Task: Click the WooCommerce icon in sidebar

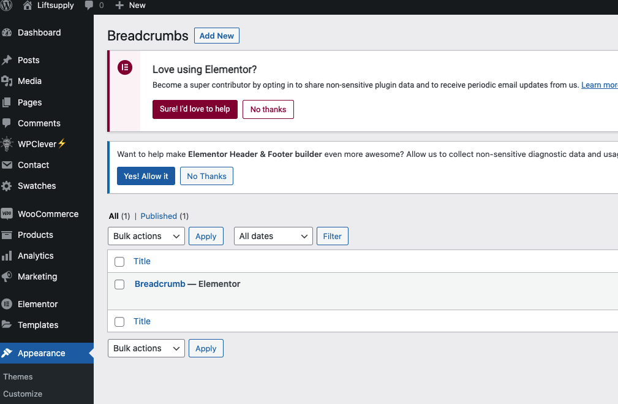Action: click(x=7, y=214)
